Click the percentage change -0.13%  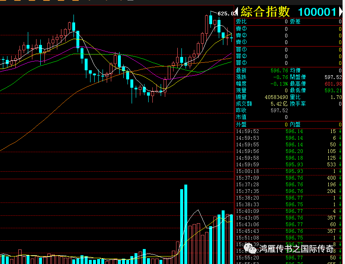click(x=279, y=84)
